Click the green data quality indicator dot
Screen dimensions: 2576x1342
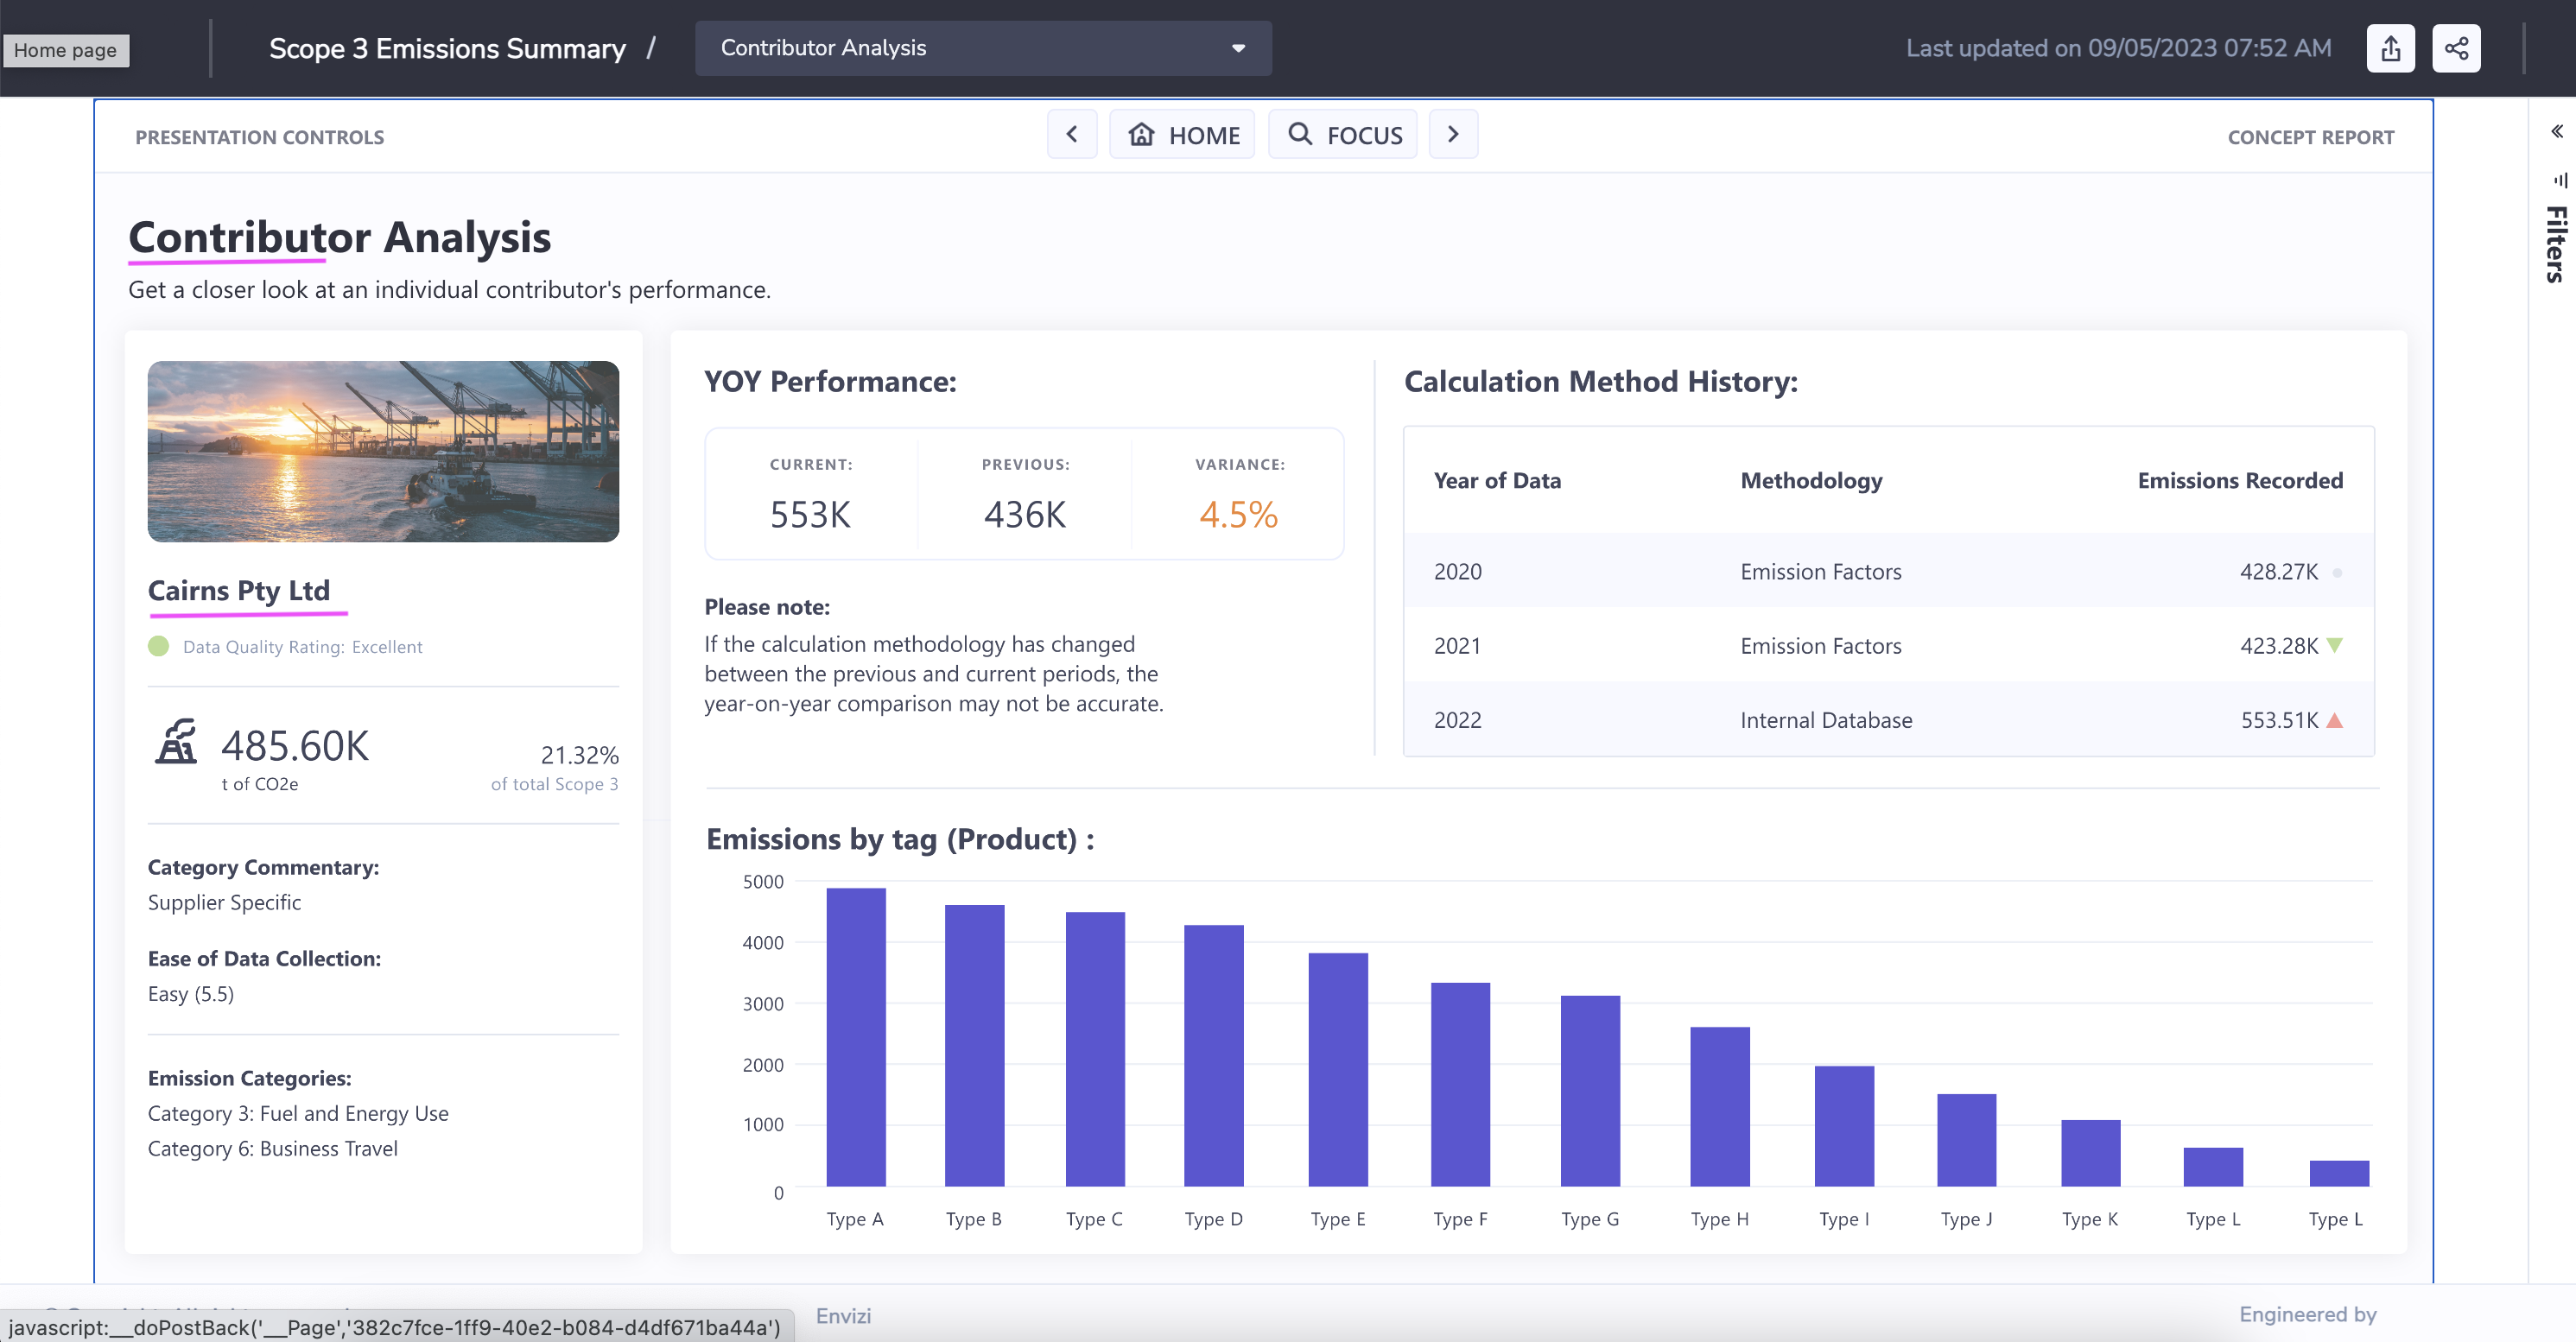point(158,646)
